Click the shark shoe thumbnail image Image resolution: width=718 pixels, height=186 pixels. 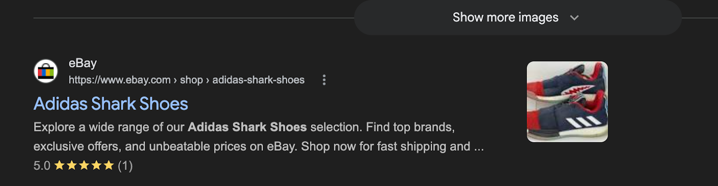click(x=567, y=101)
